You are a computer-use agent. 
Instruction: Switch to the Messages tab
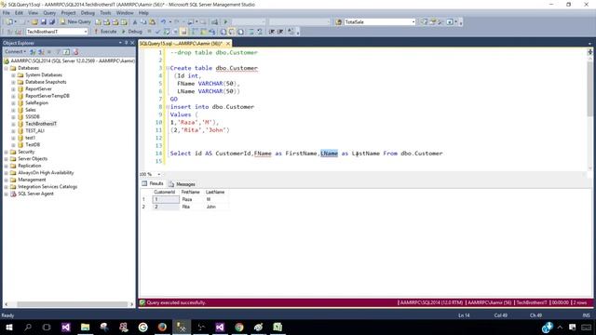183,184
